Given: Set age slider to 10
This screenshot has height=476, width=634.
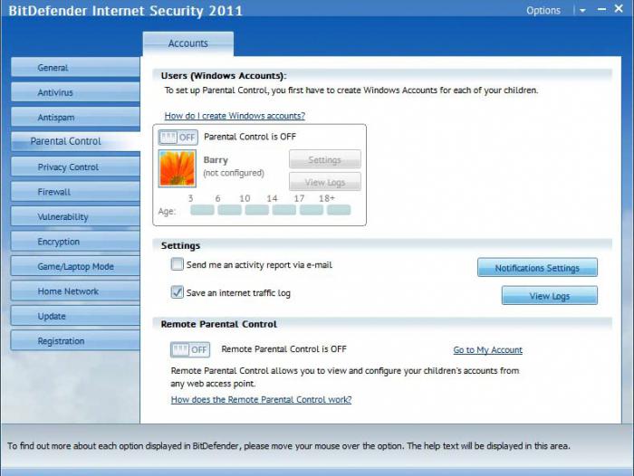Looking at the screenshot, I should click(x=256, y=210).
